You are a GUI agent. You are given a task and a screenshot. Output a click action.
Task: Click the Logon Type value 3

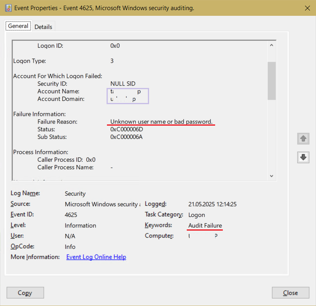pyautogui.click(x=112, y=61)
